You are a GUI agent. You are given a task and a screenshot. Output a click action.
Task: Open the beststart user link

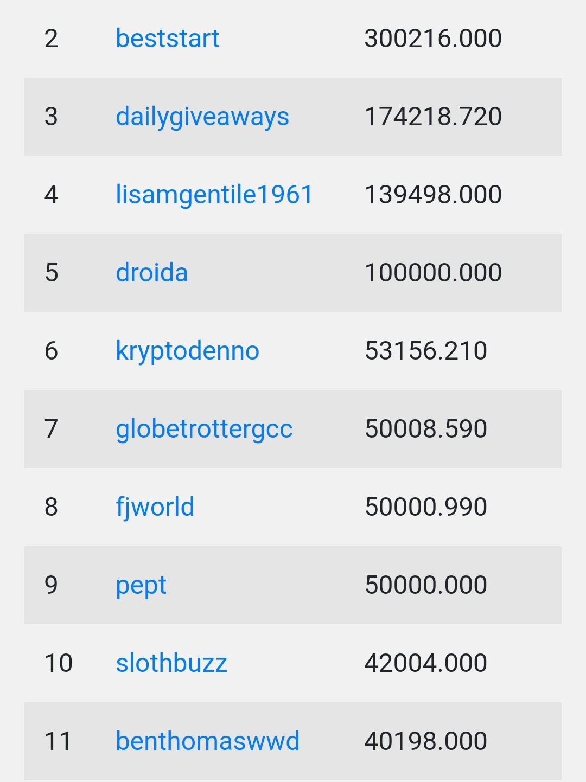168,39
